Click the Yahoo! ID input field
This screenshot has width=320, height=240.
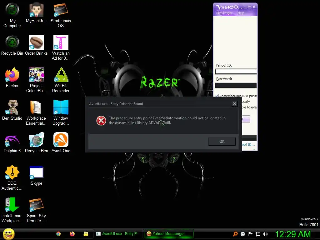click(x=236, y=72)
